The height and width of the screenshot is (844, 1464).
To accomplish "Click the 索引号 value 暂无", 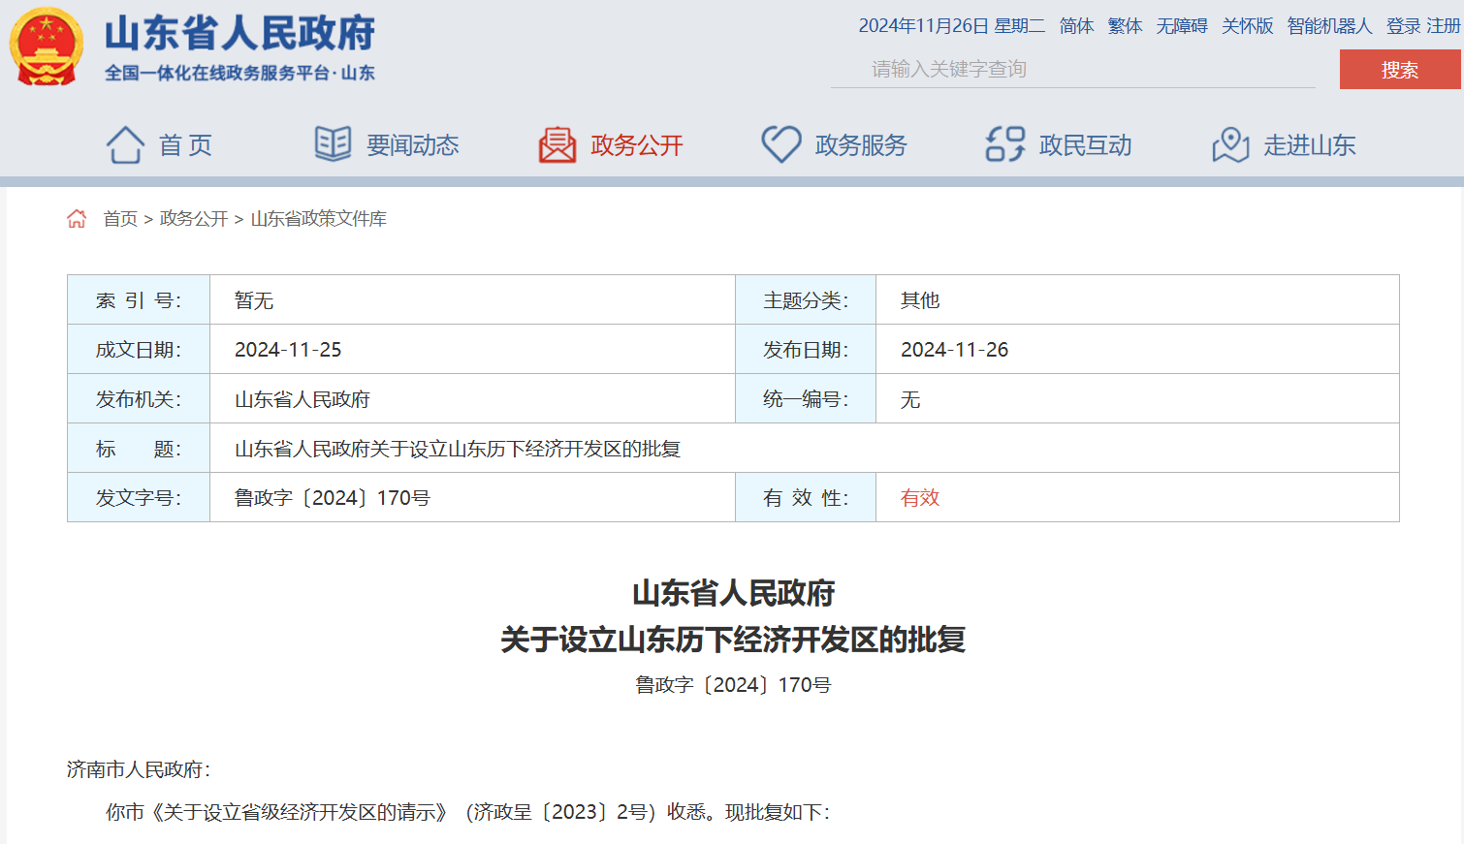I will [254, 300].
